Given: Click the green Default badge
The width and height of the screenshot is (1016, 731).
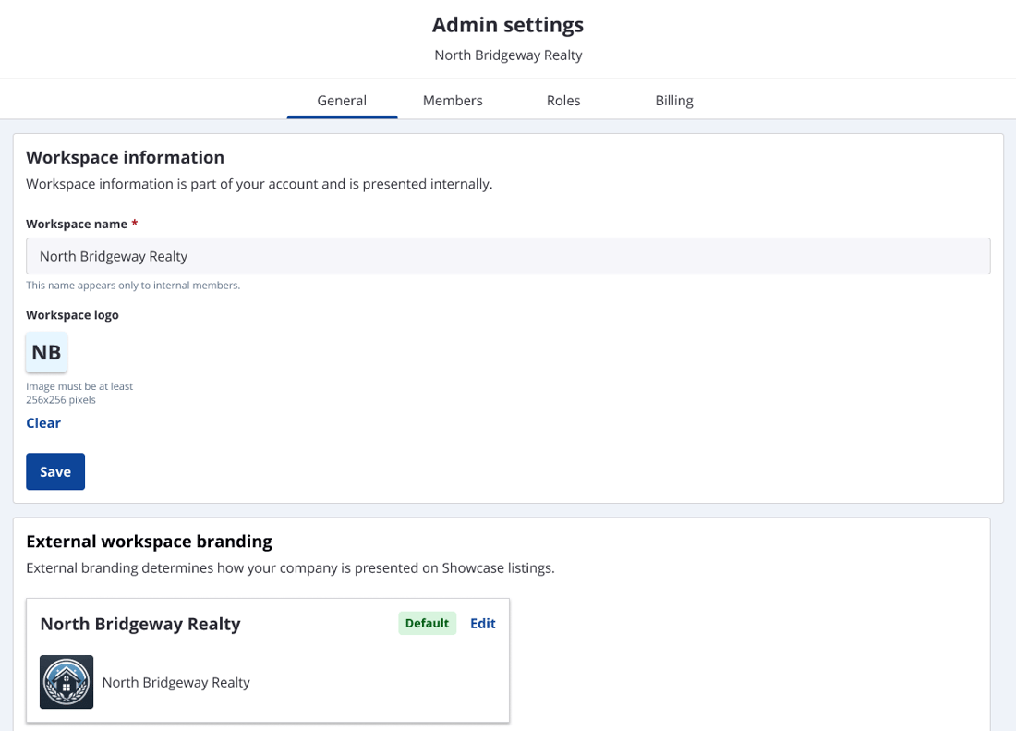Looking at the screenshot, I should 427,623.
